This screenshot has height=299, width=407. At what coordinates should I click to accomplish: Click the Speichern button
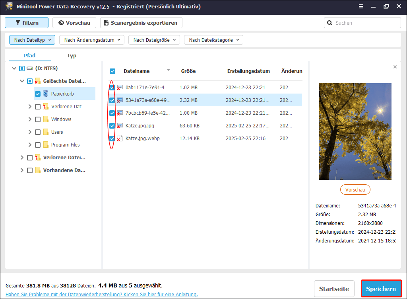[381, 289]
